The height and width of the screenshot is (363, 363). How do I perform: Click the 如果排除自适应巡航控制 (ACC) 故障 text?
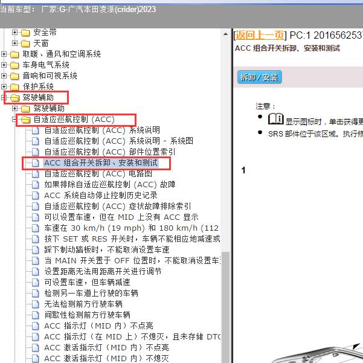[x=110, y=184]
